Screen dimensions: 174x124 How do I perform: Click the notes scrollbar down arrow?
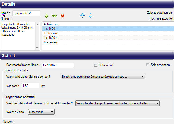[x=37, y=48]
